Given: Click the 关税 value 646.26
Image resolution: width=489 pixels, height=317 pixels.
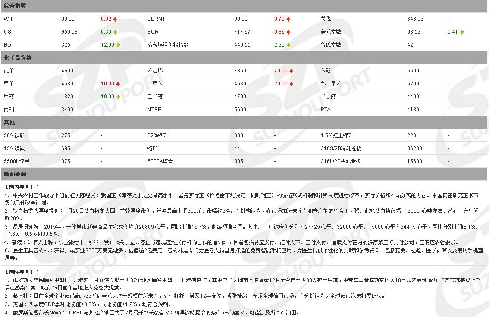Looking at the screenshot, I should coord(415,19).
